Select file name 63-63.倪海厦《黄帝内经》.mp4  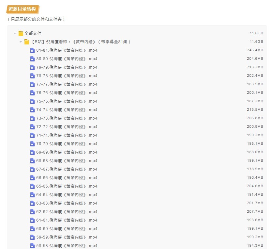pos(67,203)
